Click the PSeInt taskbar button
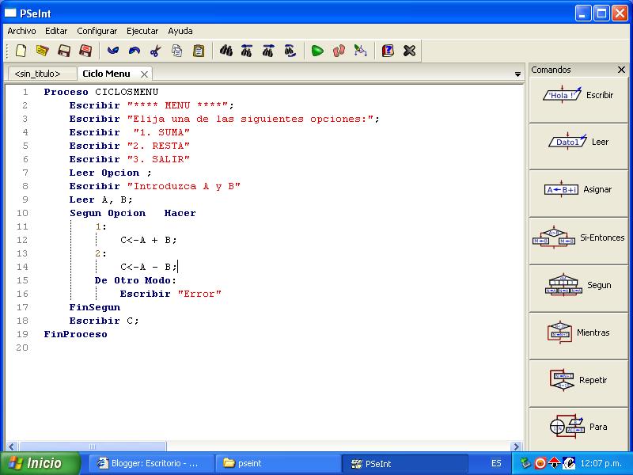The height and width of the screenshot is (475, 633). point(405,463)
